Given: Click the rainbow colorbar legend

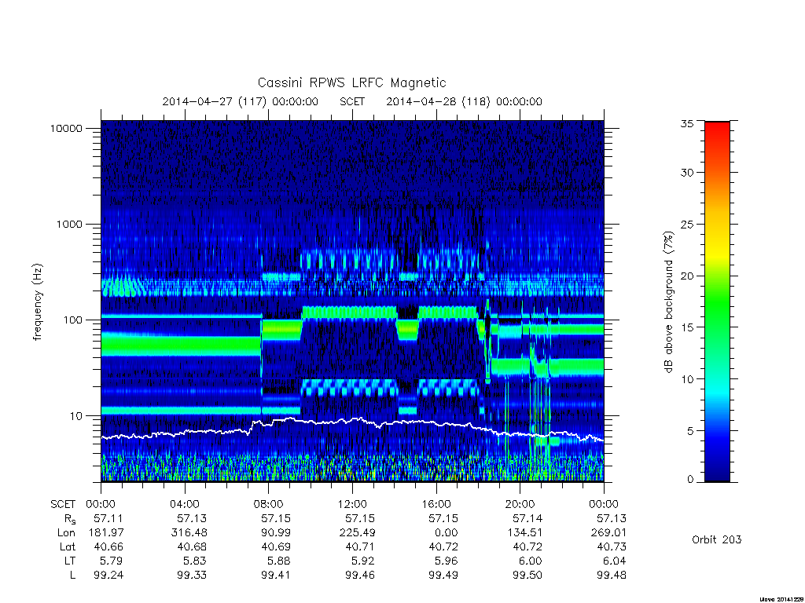Looking at the screenshot, I should tap(717, 301).
